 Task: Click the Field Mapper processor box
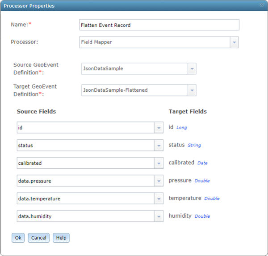(x=155, y=42)
